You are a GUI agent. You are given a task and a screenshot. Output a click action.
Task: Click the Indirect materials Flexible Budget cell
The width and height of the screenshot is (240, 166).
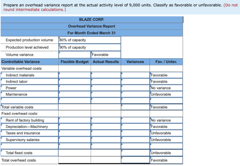tap(75, 75)
